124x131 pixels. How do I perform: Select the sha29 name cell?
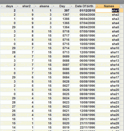[108, 127]
